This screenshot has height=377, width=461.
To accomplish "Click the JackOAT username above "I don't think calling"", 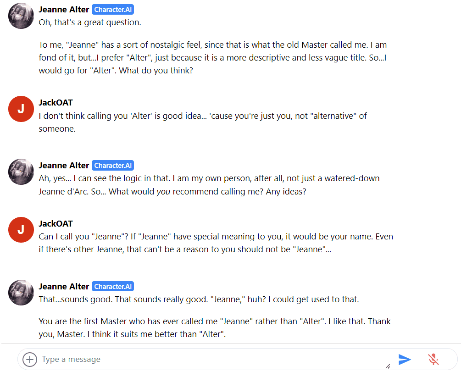I will tap(56, 103).
